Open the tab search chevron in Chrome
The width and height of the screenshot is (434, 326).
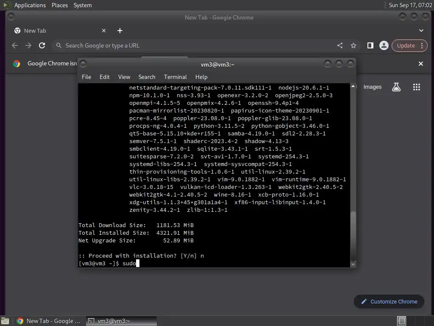point(421,31)
